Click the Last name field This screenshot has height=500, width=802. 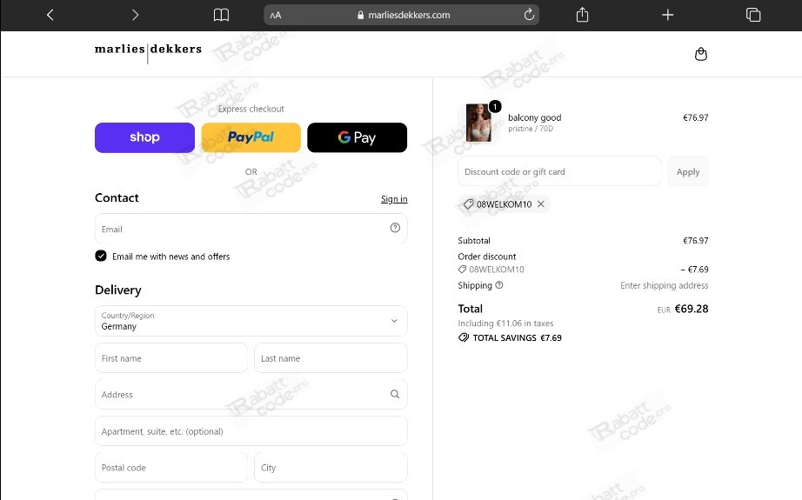point(331,358)
